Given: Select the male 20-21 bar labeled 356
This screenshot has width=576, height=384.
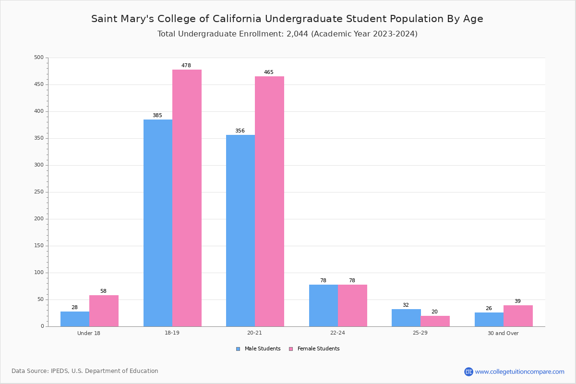Looking at the screenshot, I should tap(240, 230).
